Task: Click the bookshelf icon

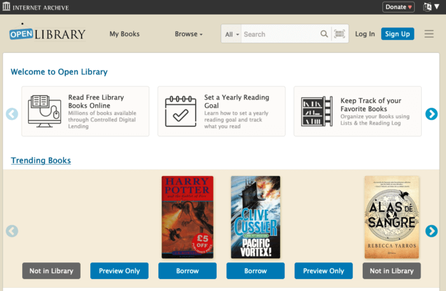Action: coord(317,111)
